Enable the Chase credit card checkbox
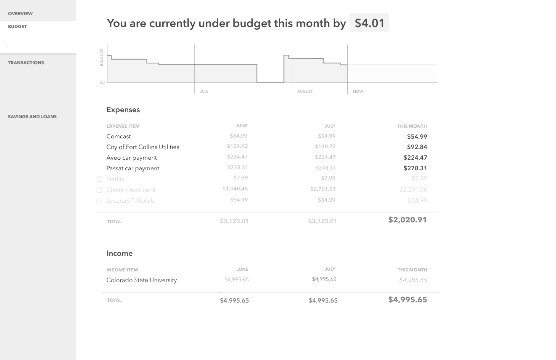 coord(99,190)
